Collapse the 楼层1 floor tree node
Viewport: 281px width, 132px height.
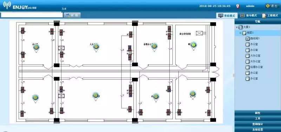240,33
